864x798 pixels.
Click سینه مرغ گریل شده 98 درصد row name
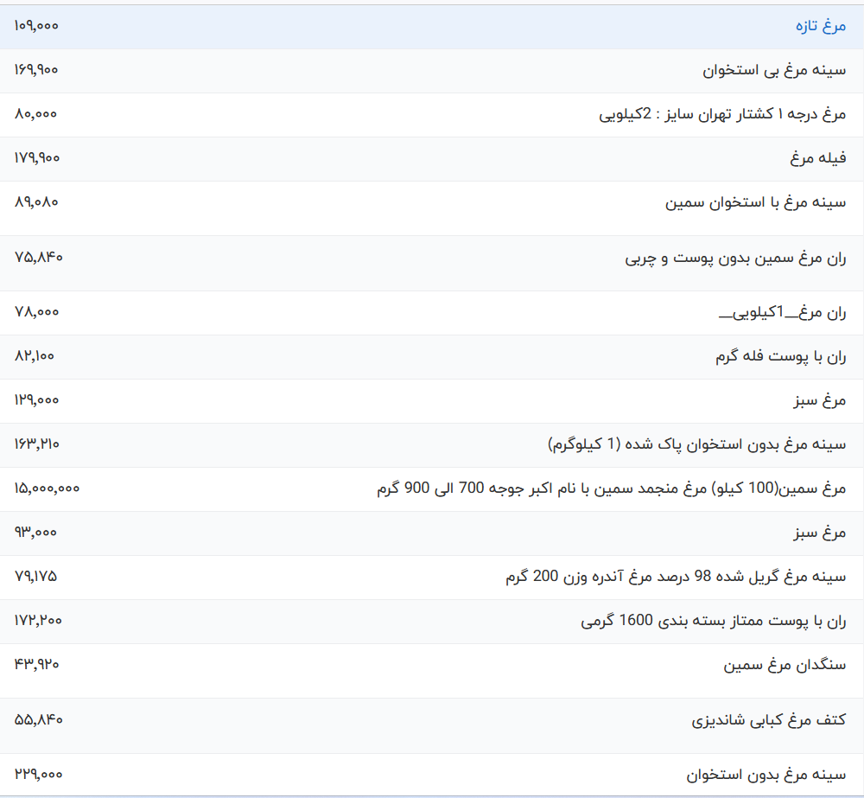[676, 577]
